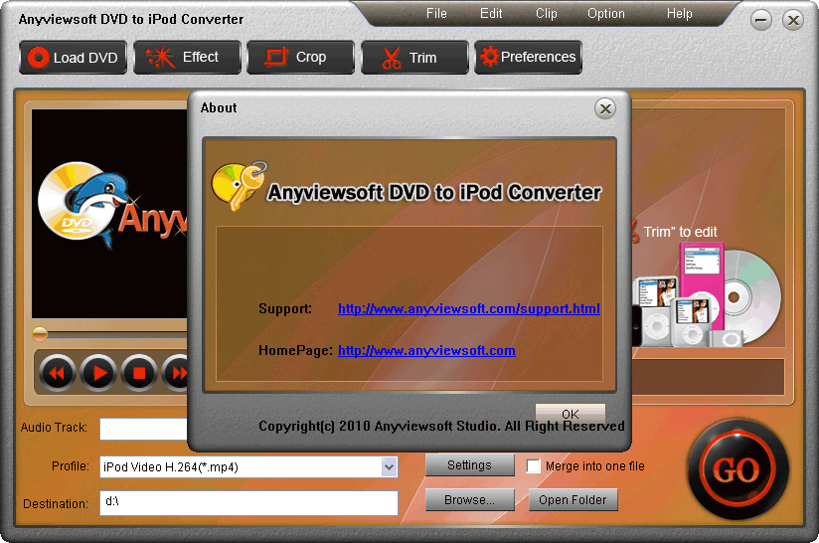The height and width of the screenshot is (543, 819).
Task: Click the Browse... button
Action: tap(469, 500)
